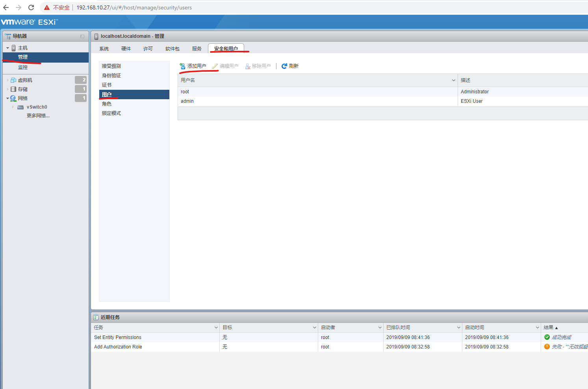Switch to the 系统 tab
This screenshot has width=588, height=389.
tap(104, 49)
